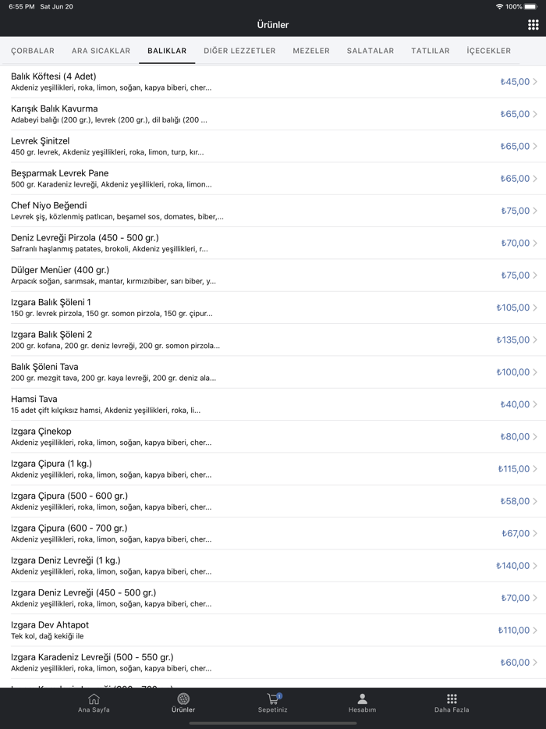Tap Daha Fazla grid icon
546x729 pixels.
tap(452, 699)
